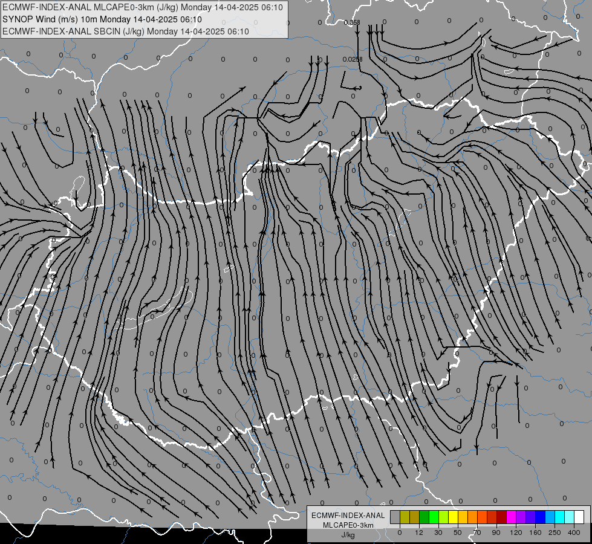
Task: Click the 400 tick value on the color scale
Action: click(x=574, y=533)
